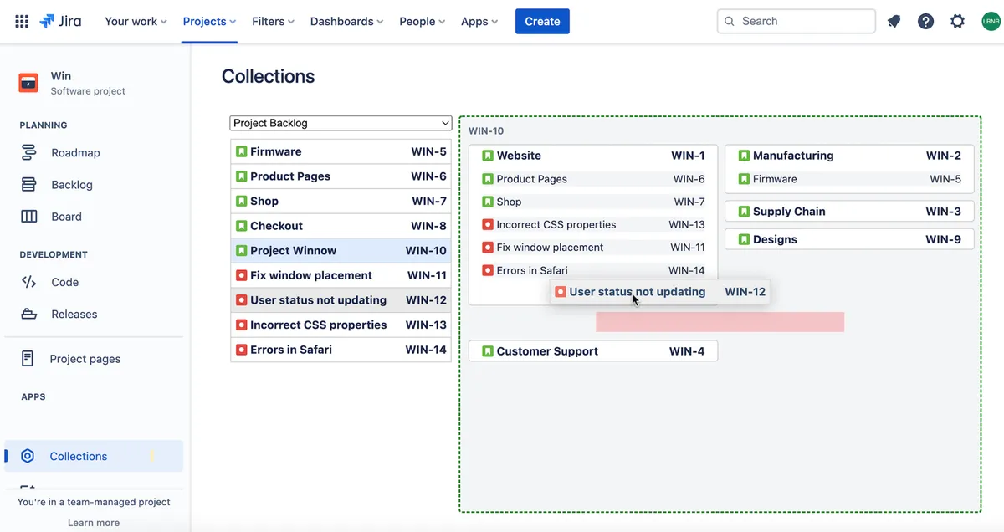Open notifications bell icon
Screen dimensions: 1004x532
pyautogui.click(x=894, y=21)
